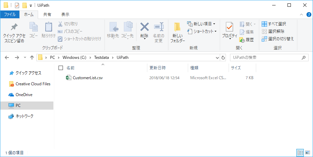Expand the chevron after Testdata in path
This screenshot has height=157, width=313.
(113, 58)
